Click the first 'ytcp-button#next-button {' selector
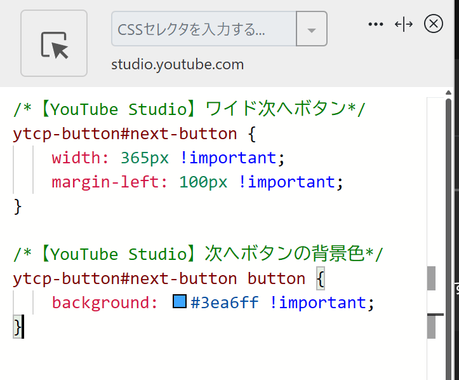Screen dimensions: 459x380 click(x=135, y=134)
